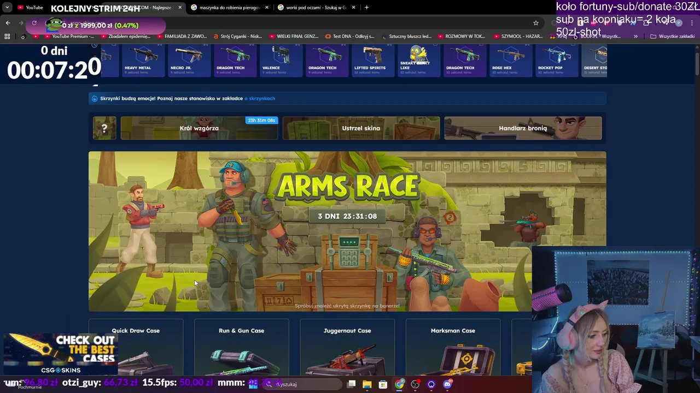Open the Strój Cyganki bookmark

coord(238,37)
